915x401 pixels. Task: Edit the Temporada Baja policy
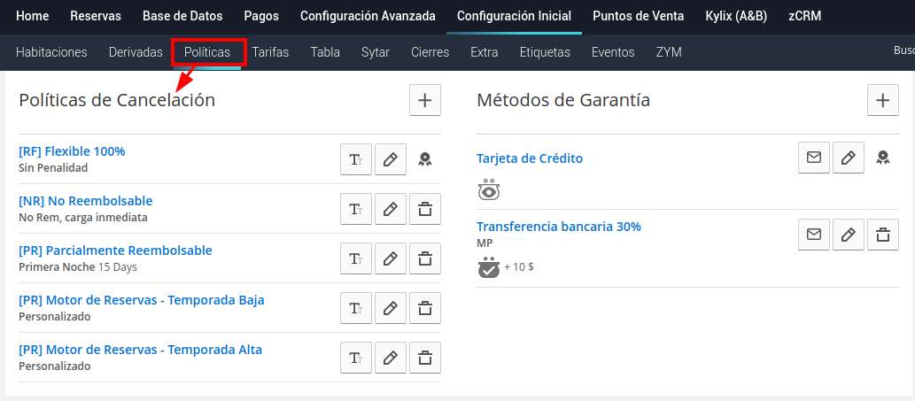click(x=390, y=308)
